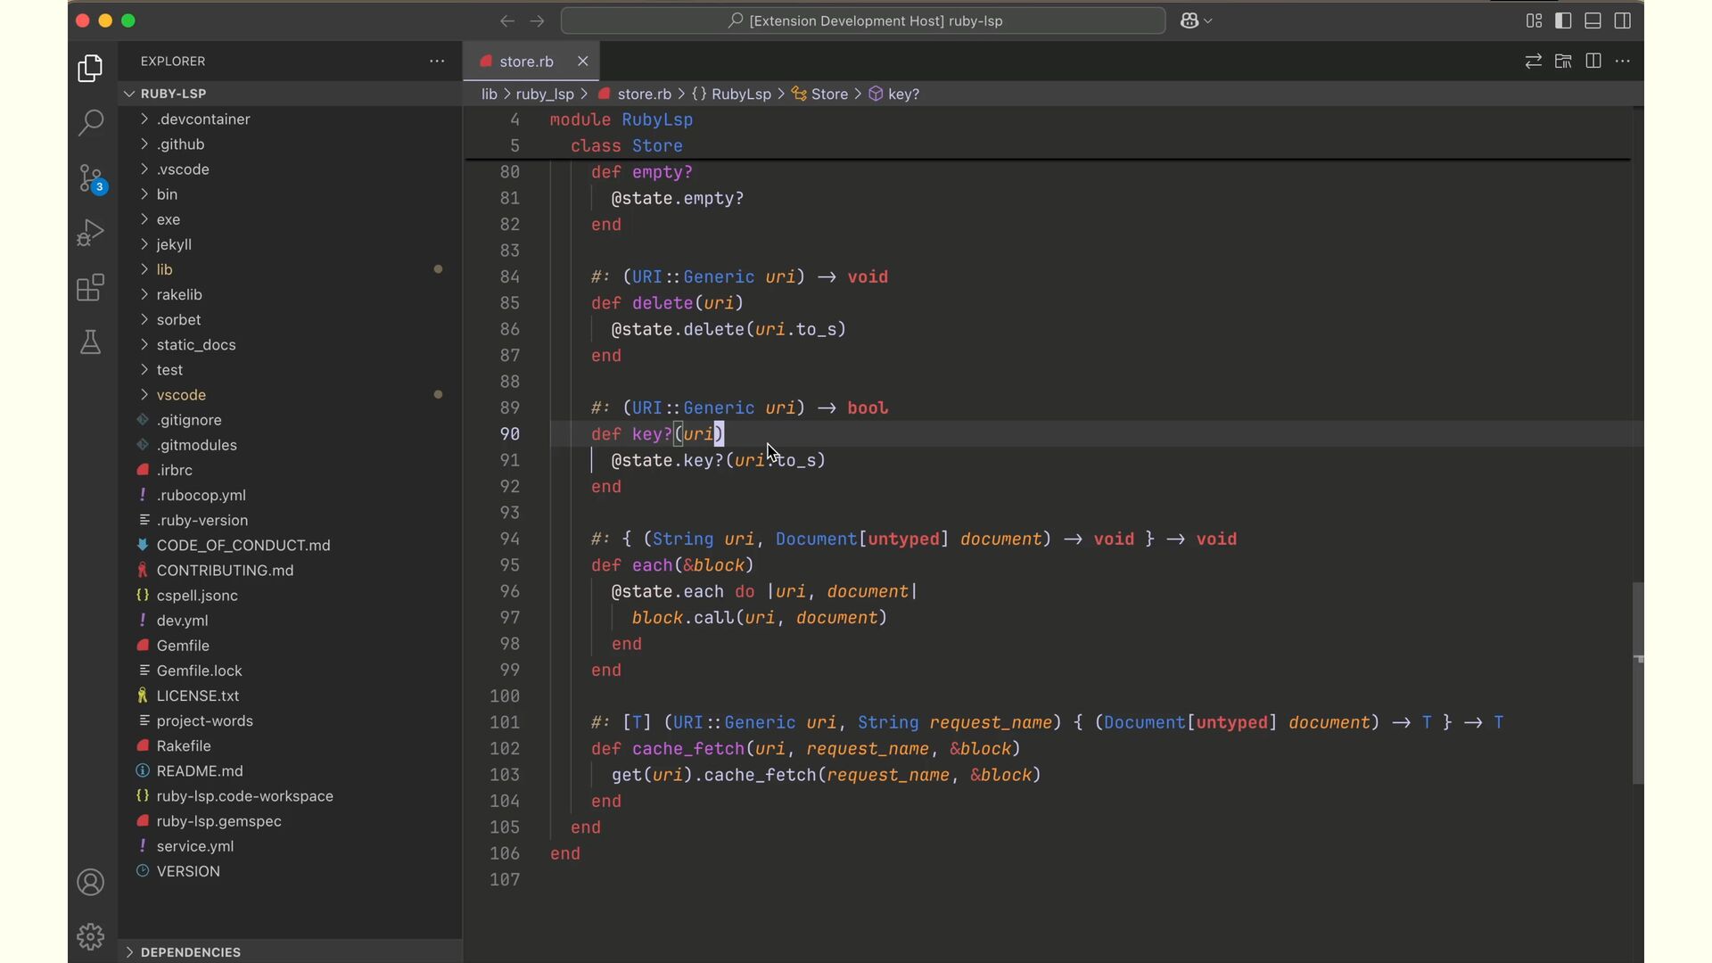Image resolution: width=1712 pixels, height=963 pixels.
Task: Open the Run and Debug view
Action: coord(90,233)
